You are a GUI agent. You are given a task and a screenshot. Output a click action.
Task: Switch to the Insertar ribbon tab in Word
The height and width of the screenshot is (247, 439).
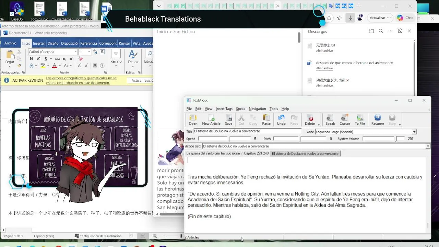(x=39, y=43)
